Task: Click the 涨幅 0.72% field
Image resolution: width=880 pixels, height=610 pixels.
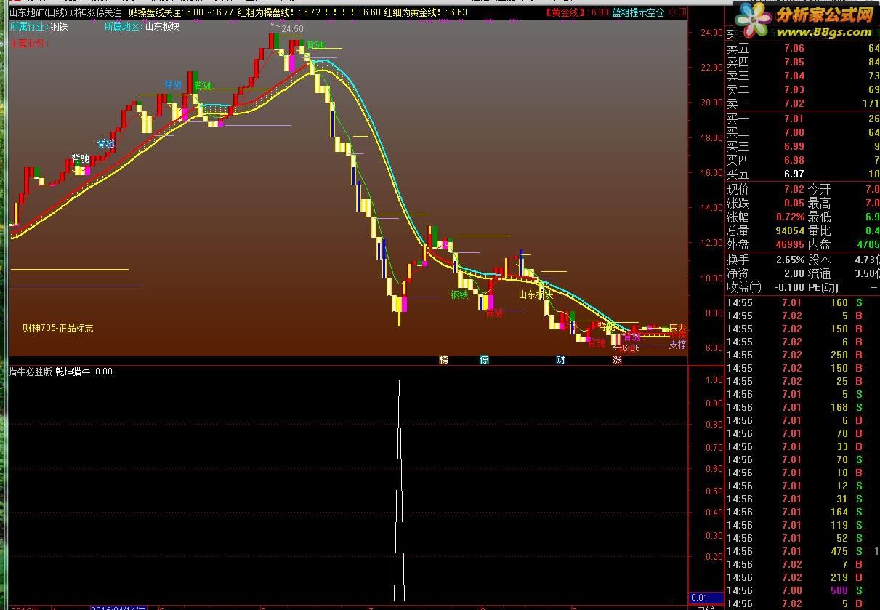Action: [x=765, y=217]
